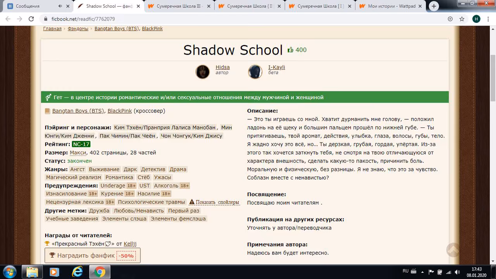This screenshot has height=279, width=496.
Task: Switch to Мои истории - Wattpad tab
Action: coord(391,6)
